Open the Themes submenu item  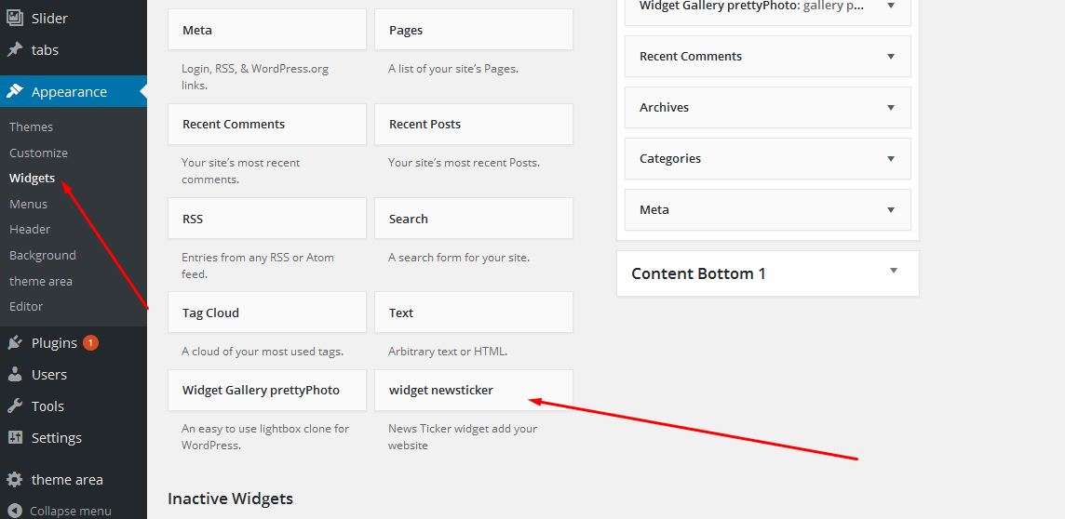[32, 126]
